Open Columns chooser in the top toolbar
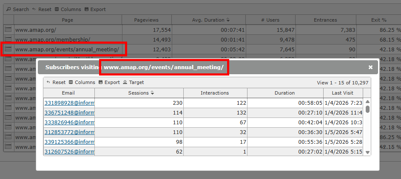This screenshot has height=179, width=401. [68, 9]
